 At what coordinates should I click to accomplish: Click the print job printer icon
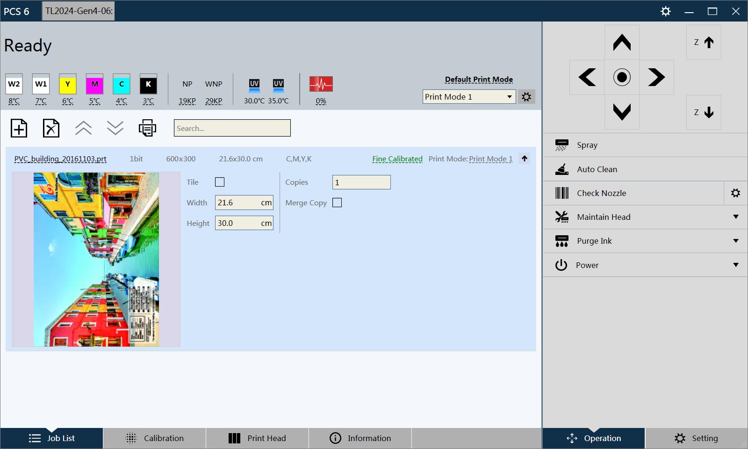pos(147,128)
